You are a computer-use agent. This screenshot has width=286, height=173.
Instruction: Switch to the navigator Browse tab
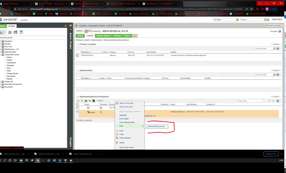[x=12, y=26]
